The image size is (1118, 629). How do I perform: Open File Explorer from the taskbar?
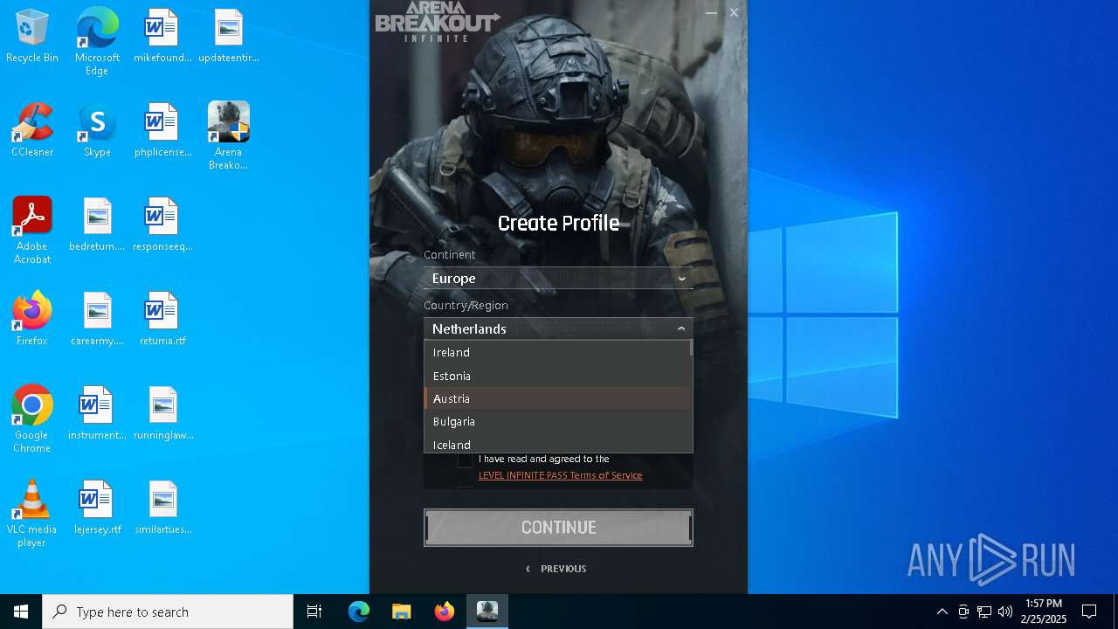pyautogui.click(x=401, y=612)
